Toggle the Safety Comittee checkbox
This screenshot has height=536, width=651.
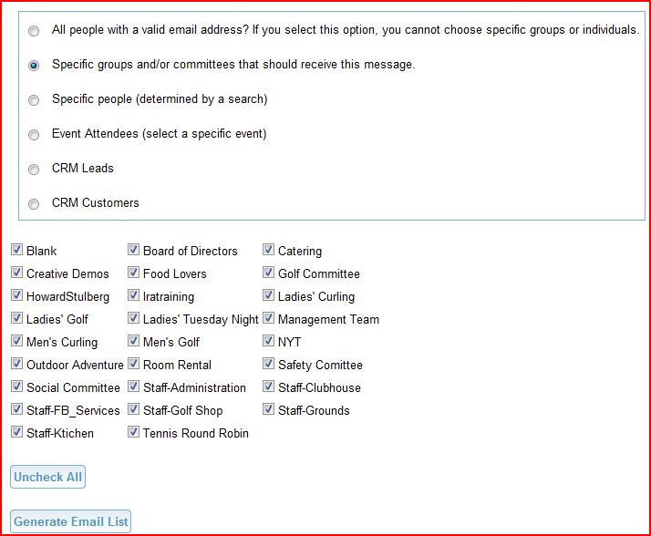click(268, 364)
